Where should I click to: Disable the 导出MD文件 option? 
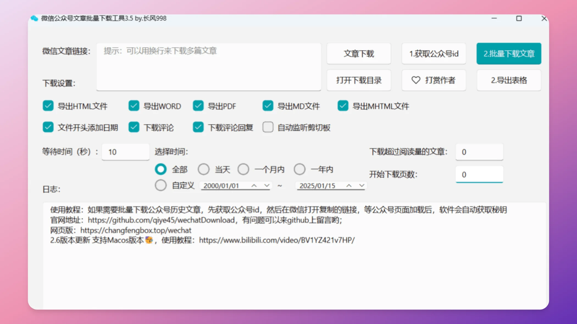coord(268,106)
